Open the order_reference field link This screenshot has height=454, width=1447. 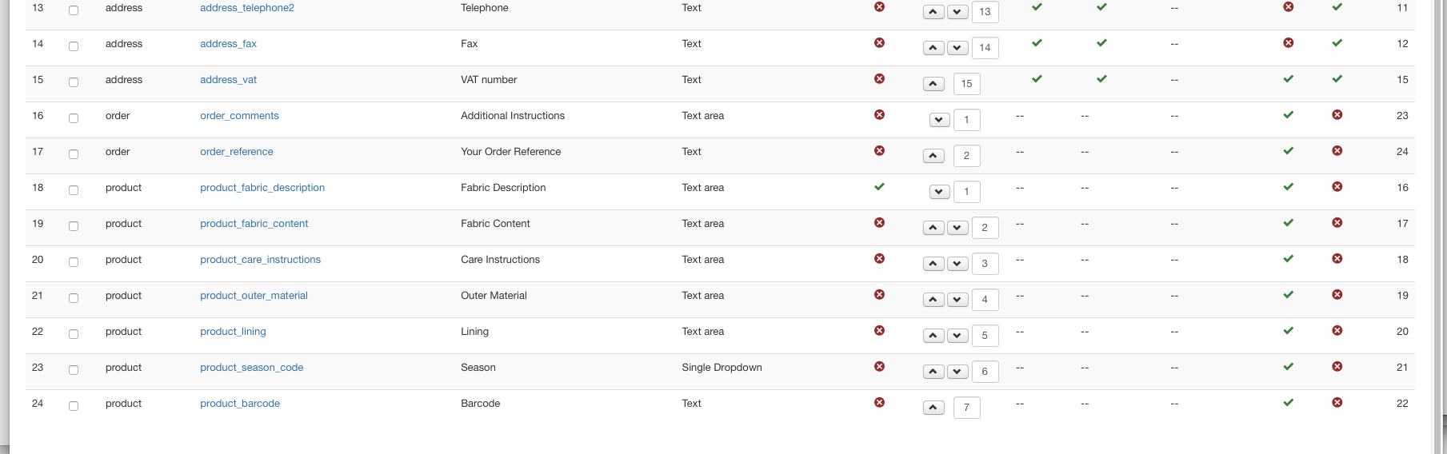coord(236,152)
